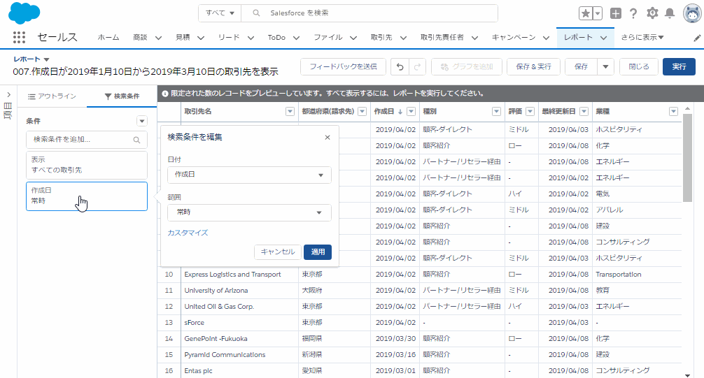Screen dimensions: 704x378
Task: Open the 条件 section dropdown arrow
Action: coord(142,121)
